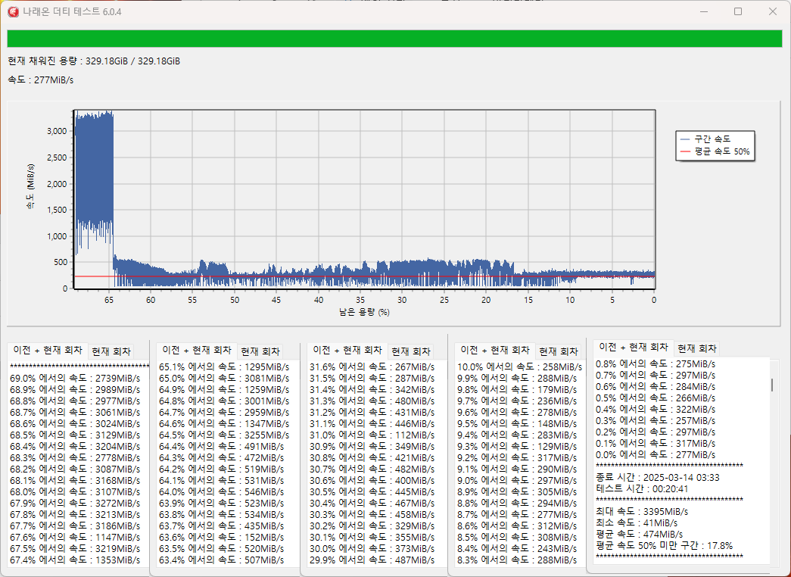Select 이전 + 현재 회차 tab above 31.6% list
The image size is (791, 577).
click(347, 350)
